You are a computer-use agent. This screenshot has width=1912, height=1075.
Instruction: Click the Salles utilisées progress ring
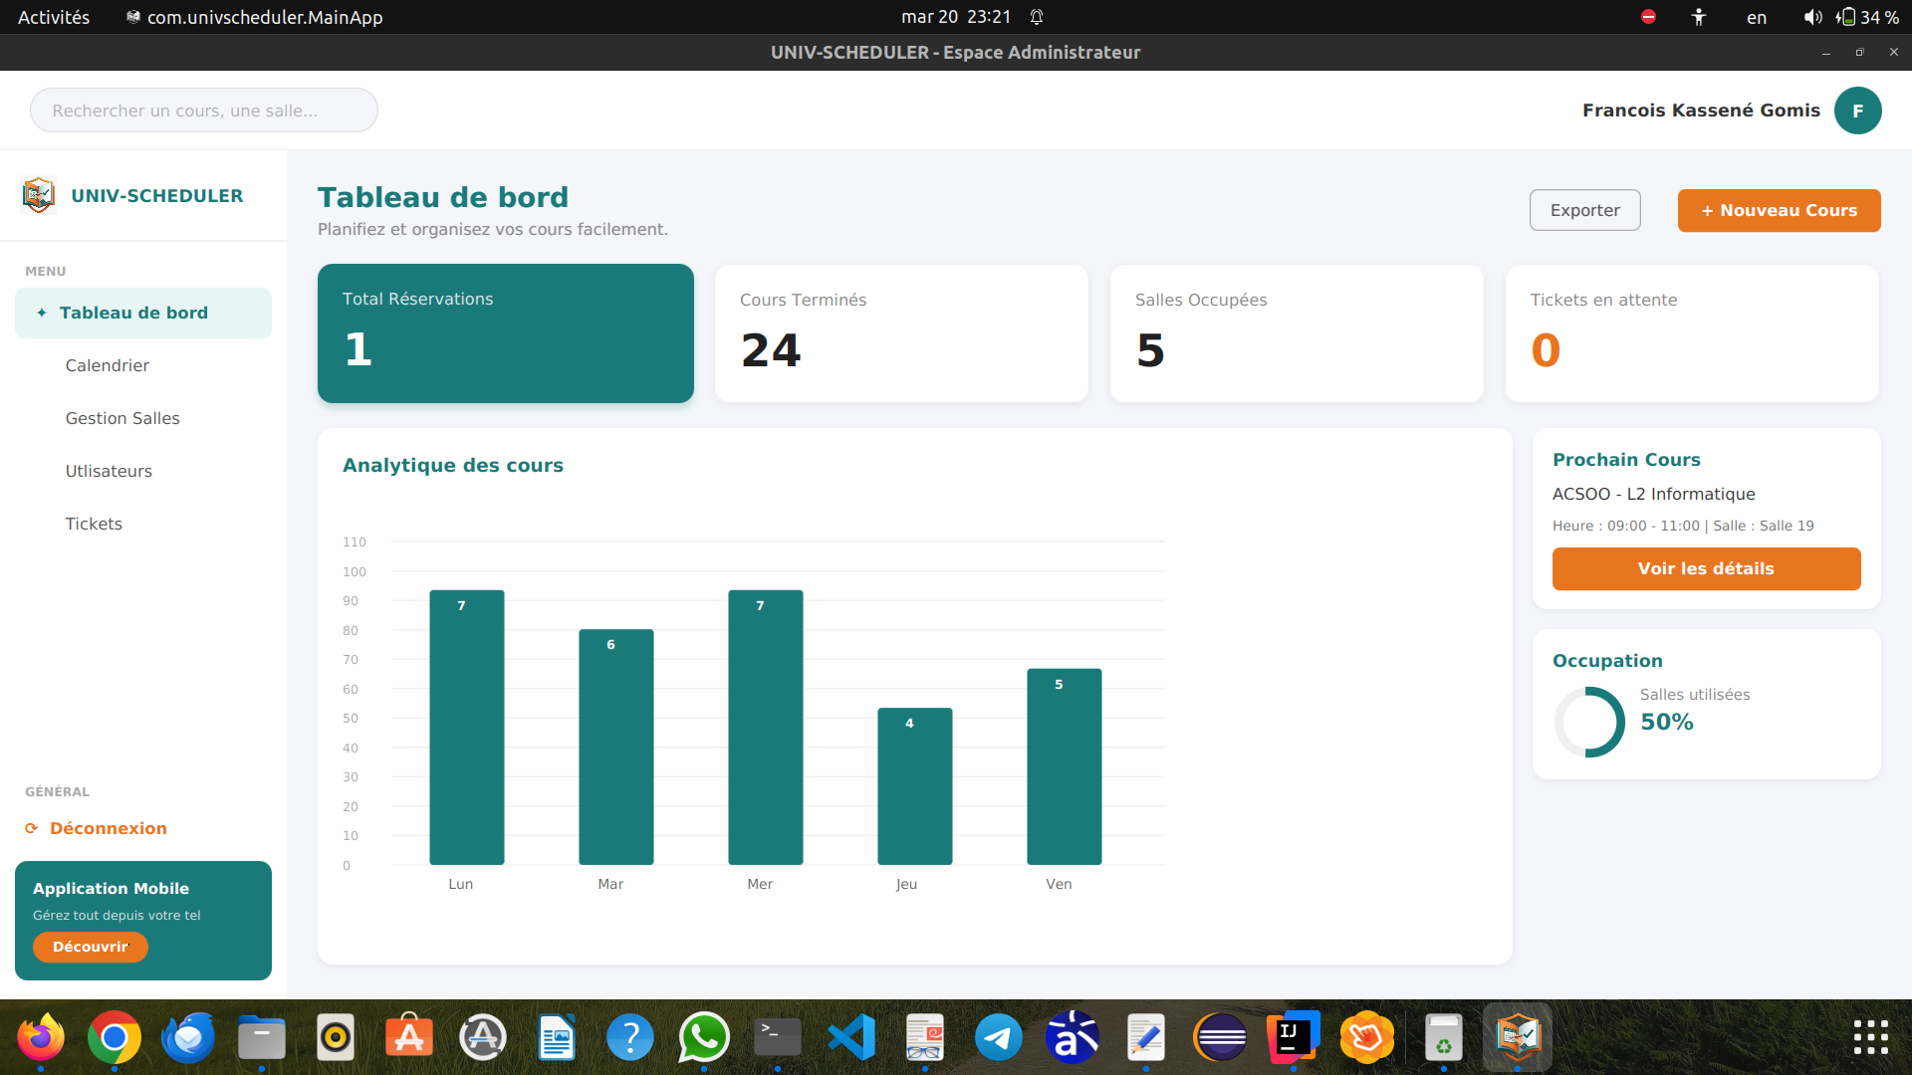[1589, 722]
